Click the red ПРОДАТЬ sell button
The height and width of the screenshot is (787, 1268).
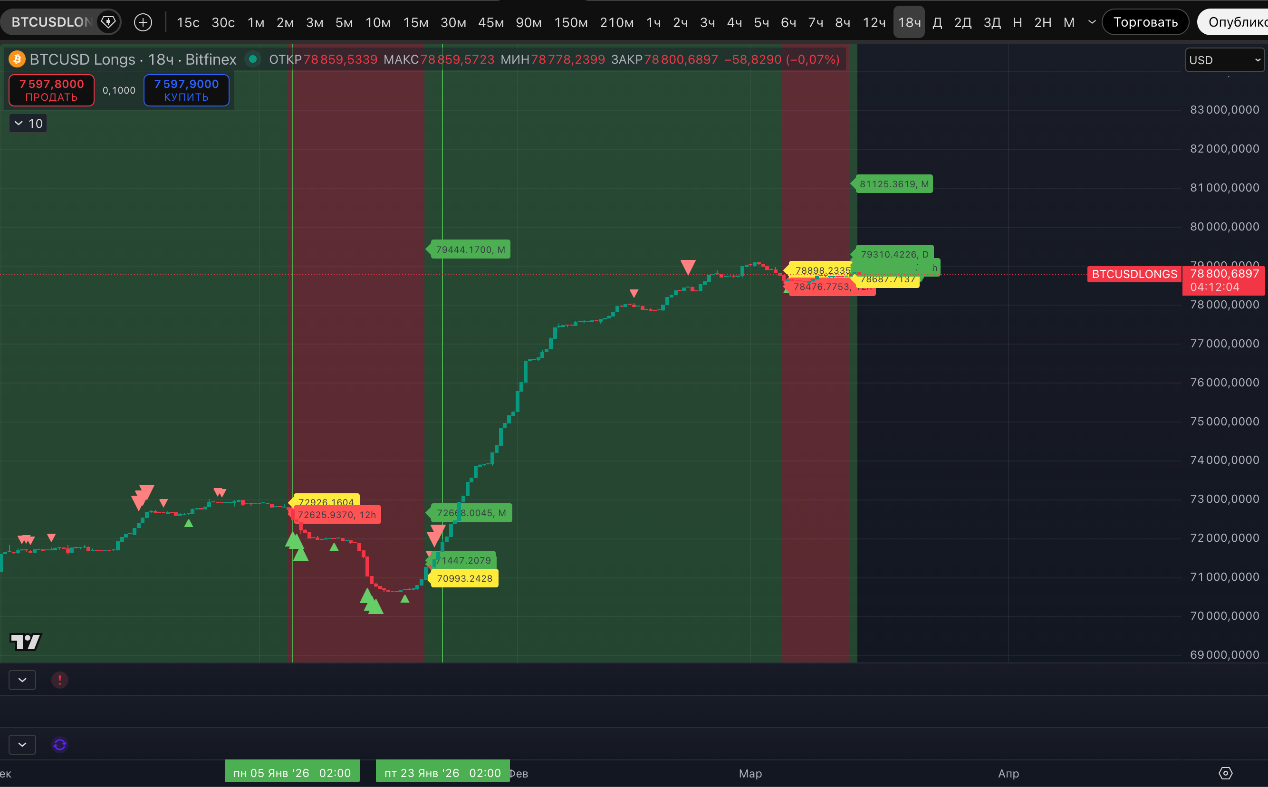(51, 90)
